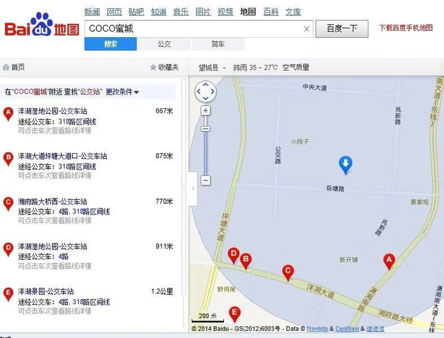The image size is (444, 338).
Task: Open result 湘府路大桥西-公交车站
Action: [52, 201]
